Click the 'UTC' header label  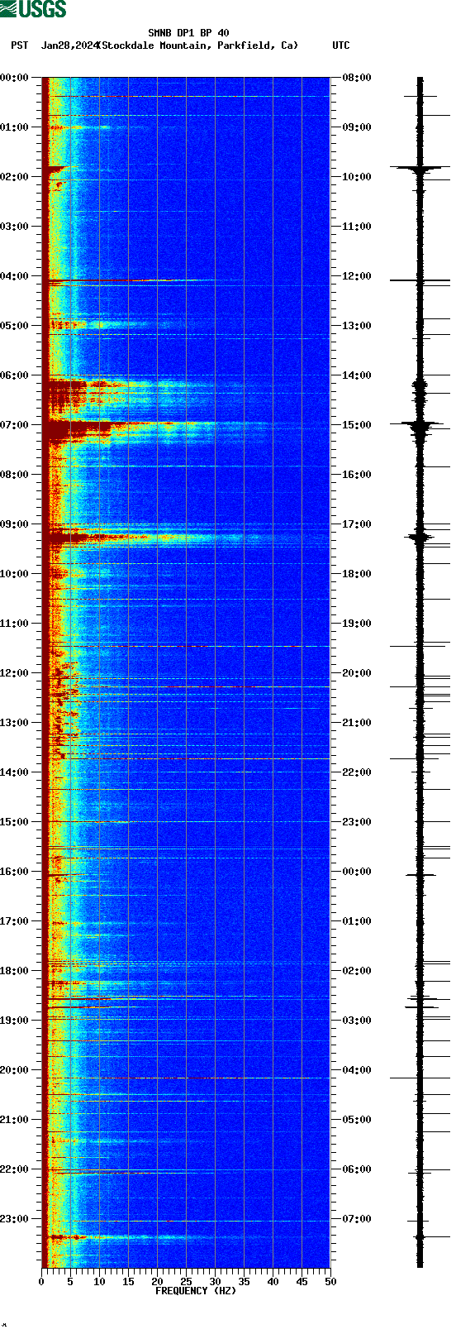tap(341, 45)
